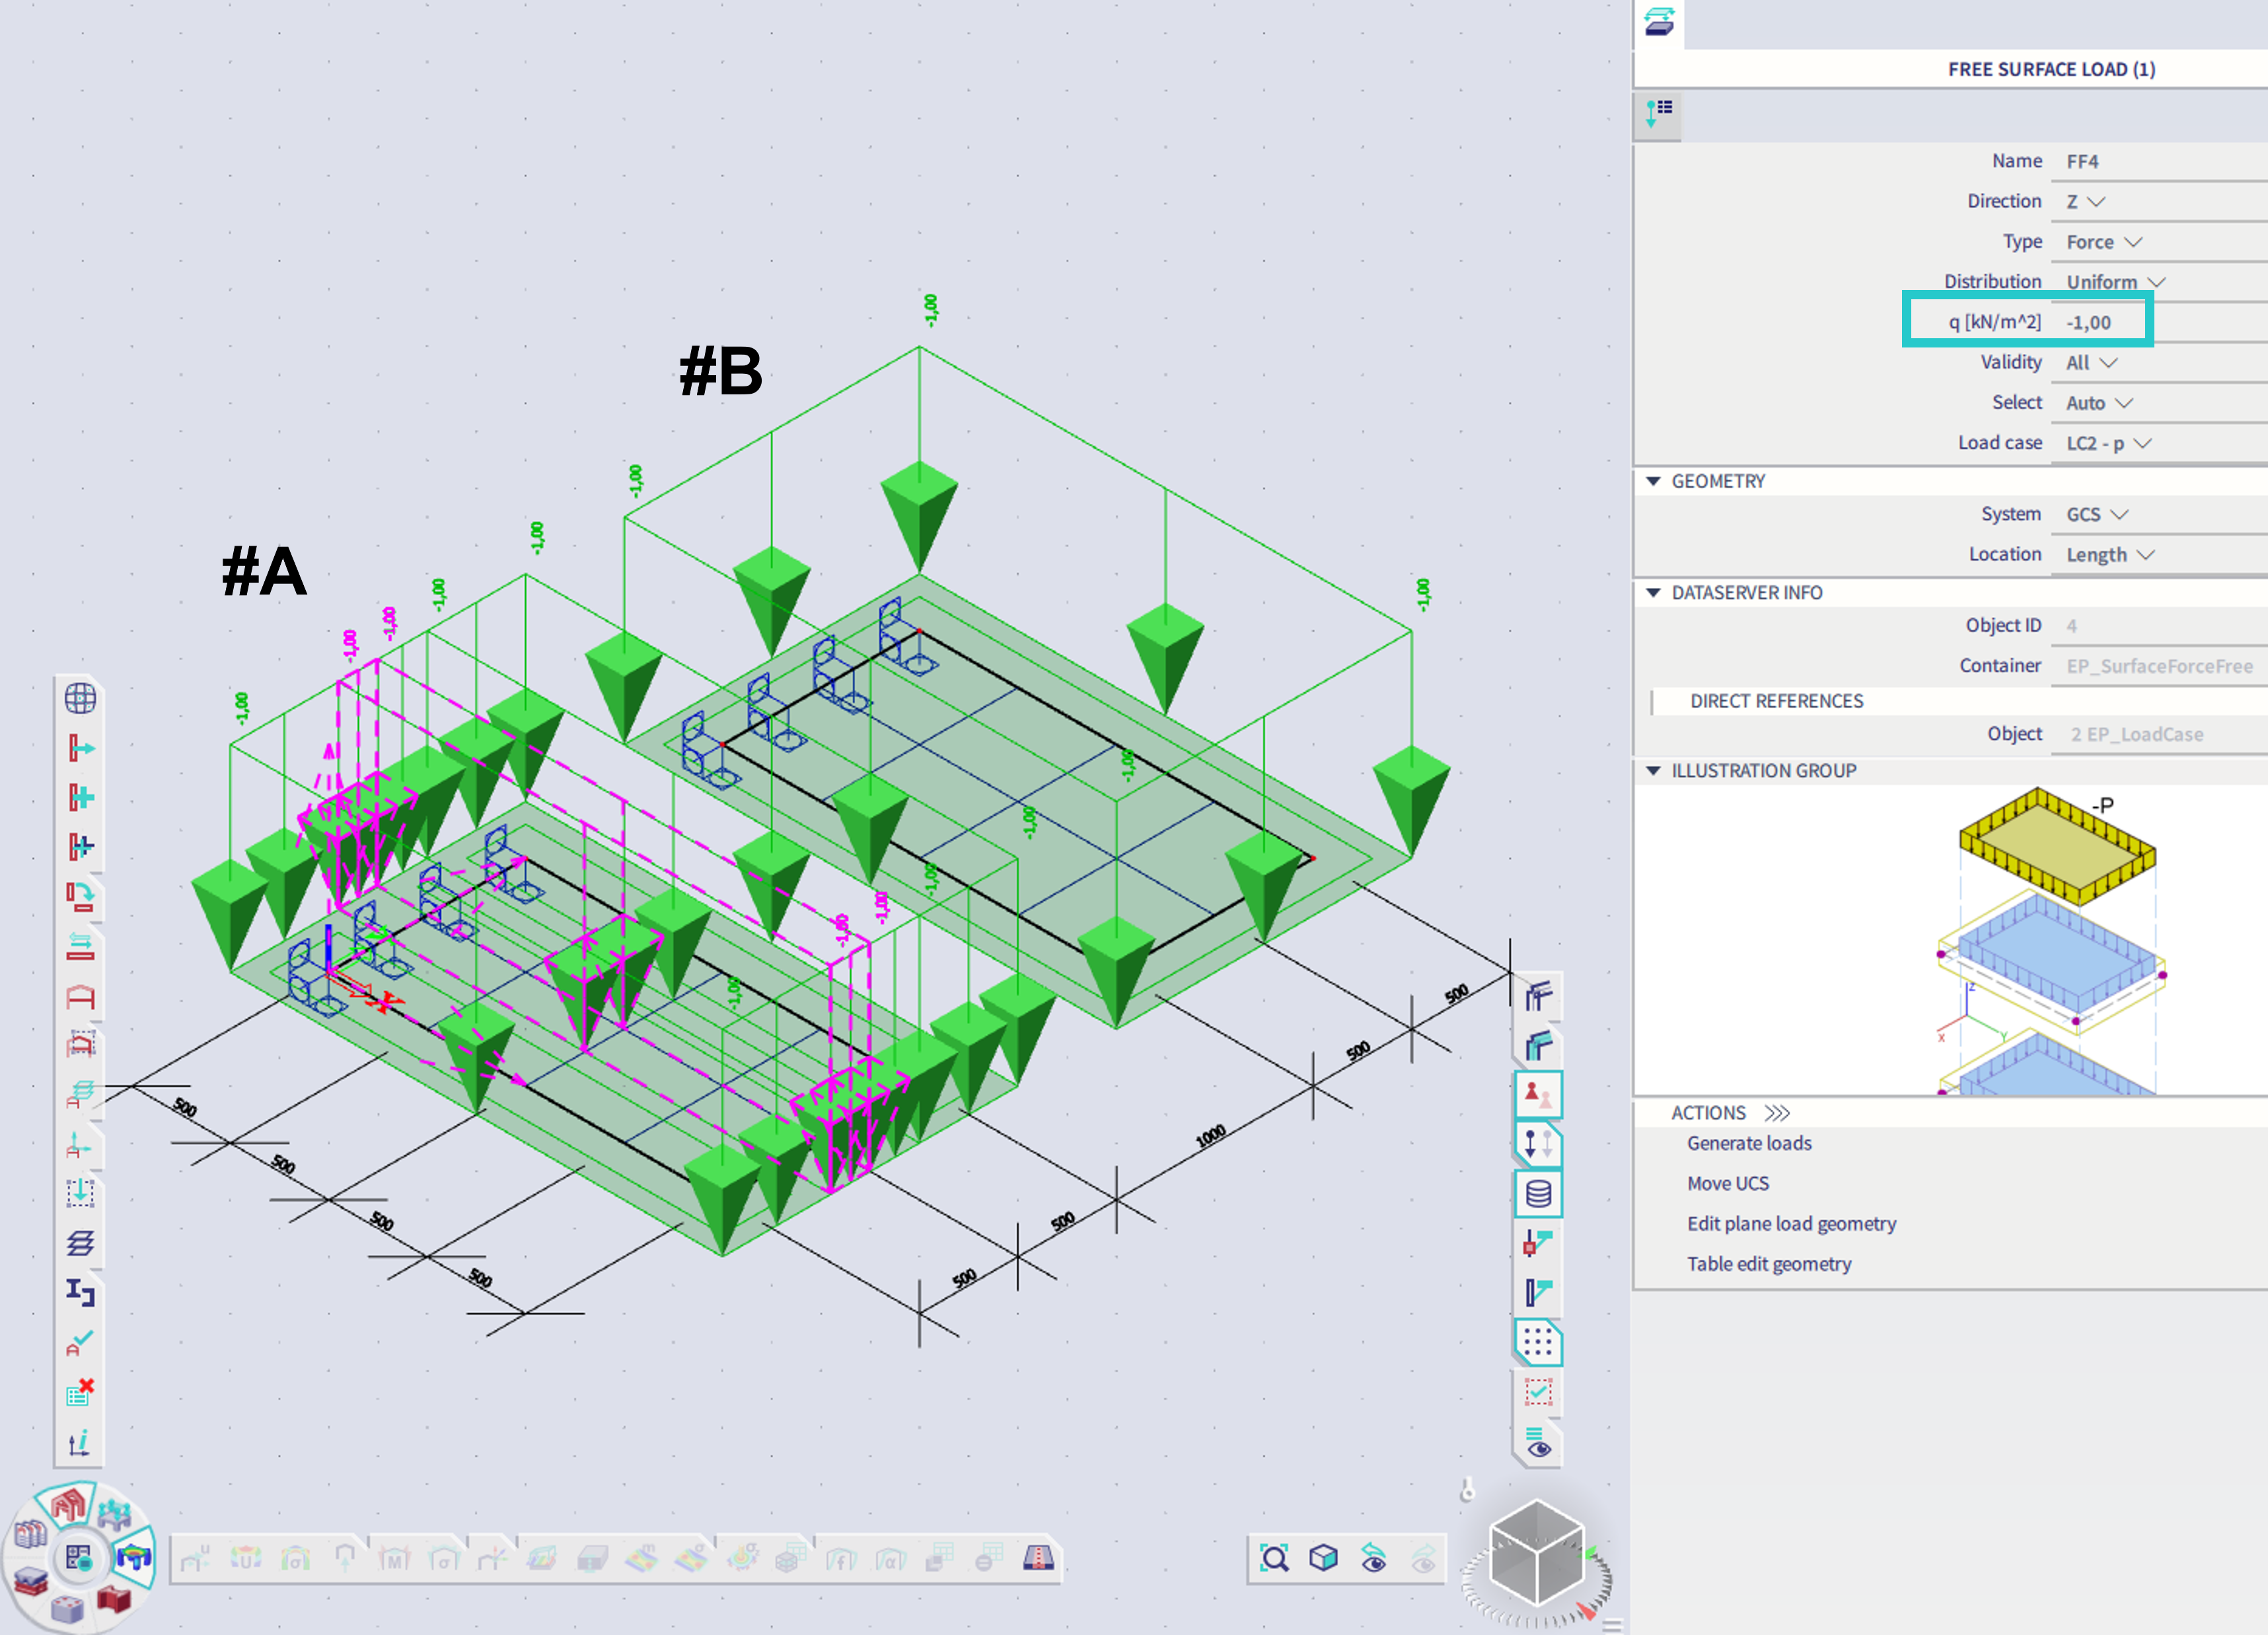The image size is (2268, 1635).
Task: Toggle the dot grid display button
Action: click(x=1538, y=1342)
